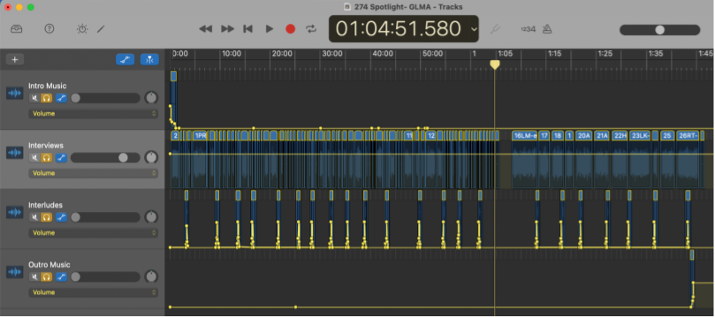Go to beginning of project
The width and height of the screenshot is (715, 318).
coord(247,28)
